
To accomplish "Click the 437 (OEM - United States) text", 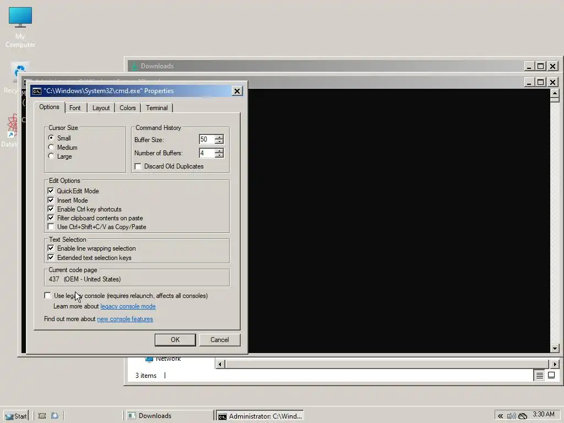I will tap(85, 279).
